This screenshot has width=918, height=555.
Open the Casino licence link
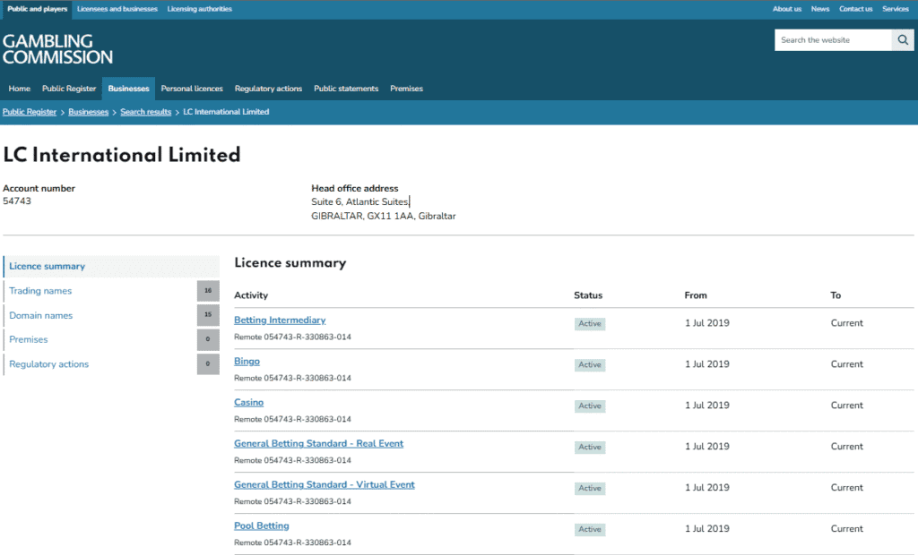(249, 402)
